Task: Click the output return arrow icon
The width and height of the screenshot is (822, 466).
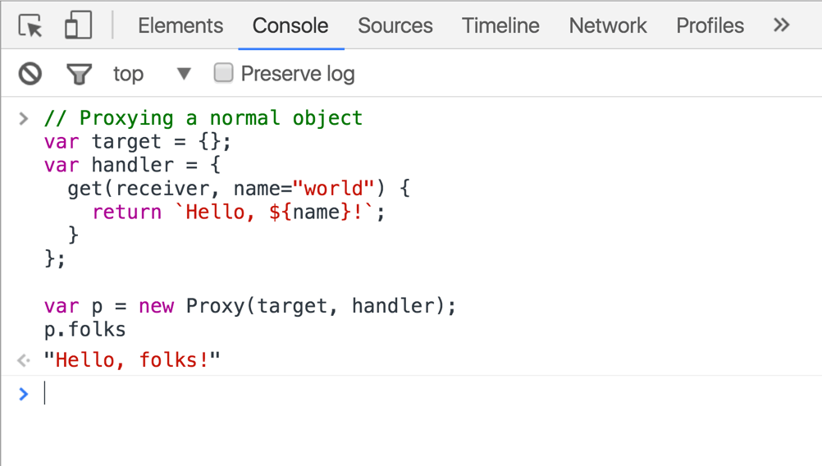Action: click(24, 361)
